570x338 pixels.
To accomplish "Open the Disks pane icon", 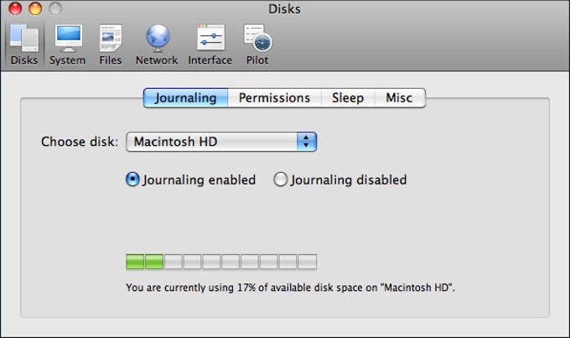I will click(24, 38).
